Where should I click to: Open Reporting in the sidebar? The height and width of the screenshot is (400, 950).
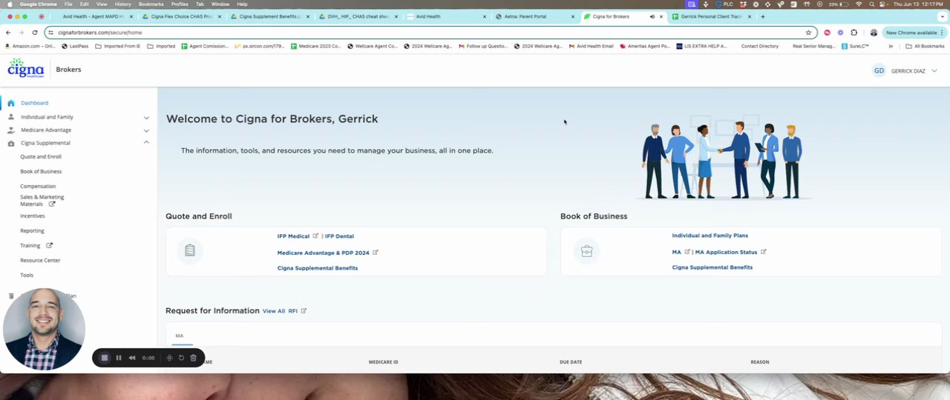pos(32,231)
